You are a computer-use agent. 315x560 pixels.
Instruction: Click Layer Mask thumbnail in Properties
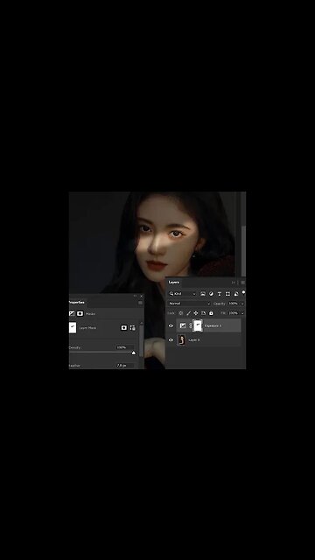coord(73,327)
